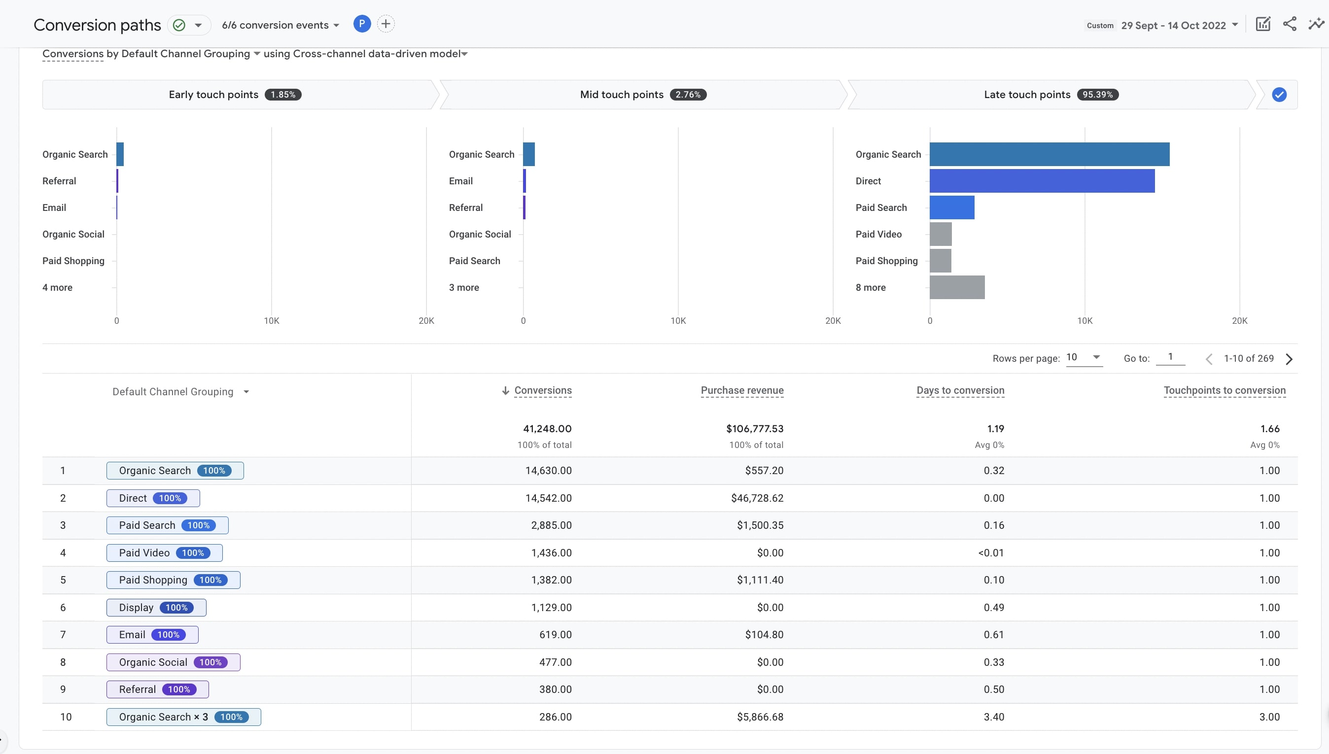Click the Organic Search bar in Late touch points

(x=1049, y=154)
